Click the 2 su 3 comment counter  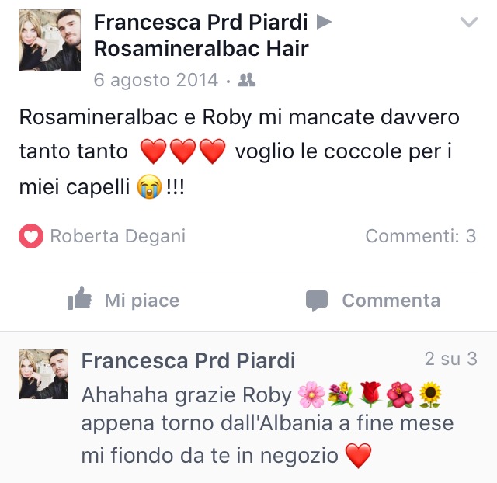coord(450,359)
